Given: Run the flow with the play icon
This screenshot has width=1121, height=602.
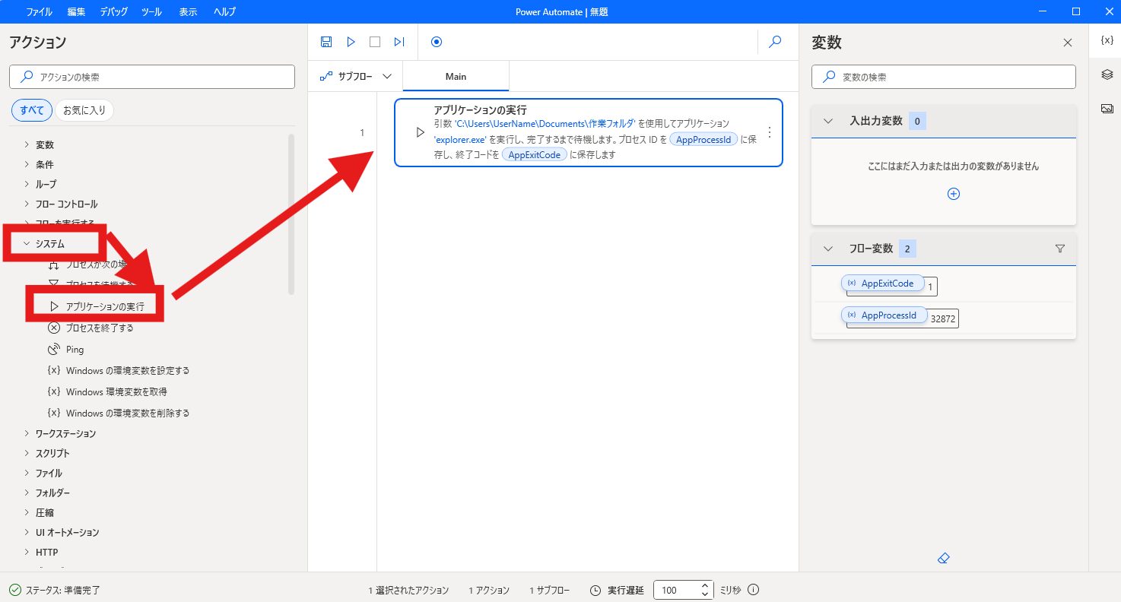Looking at the screenshot, I should pos(351,42).
